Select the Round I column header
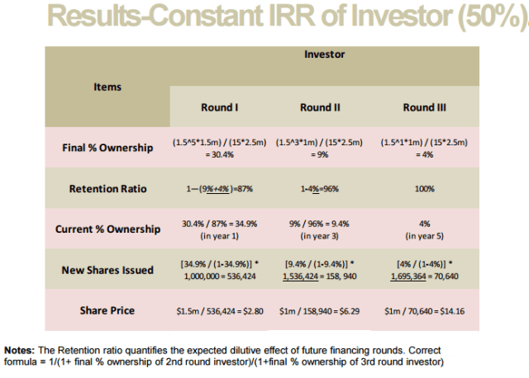The height and width of the screenshot is (378, 529). pyautogui.click(x=219, y=107)
